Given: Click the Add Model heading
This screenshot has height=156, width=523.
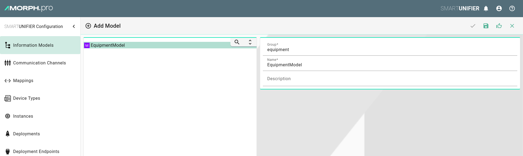Looking at the screenshot, I should point(107,26).
